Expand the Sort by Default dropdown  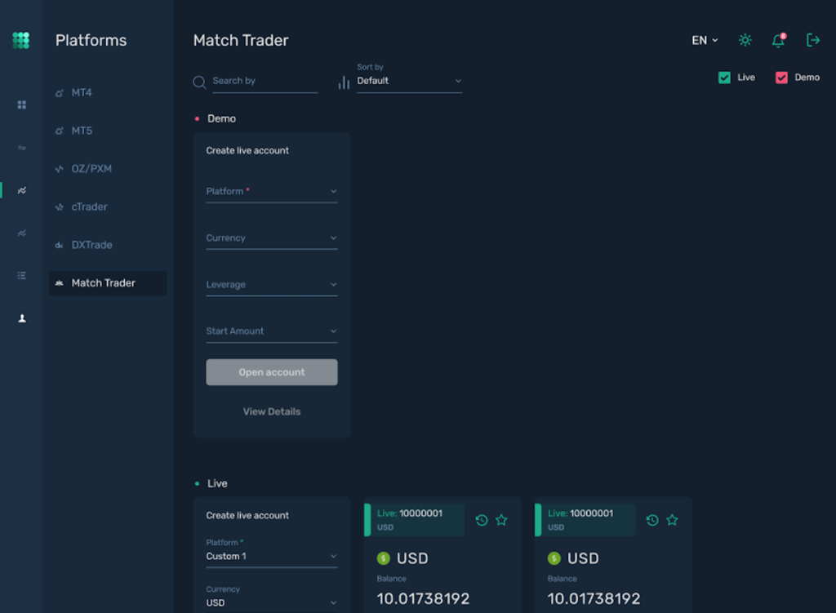click(x=409, y=81)
